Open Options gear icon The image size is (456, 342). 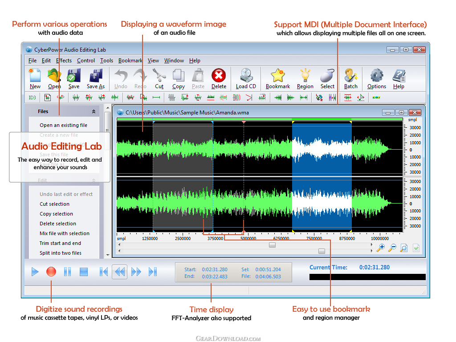(377, 76)
